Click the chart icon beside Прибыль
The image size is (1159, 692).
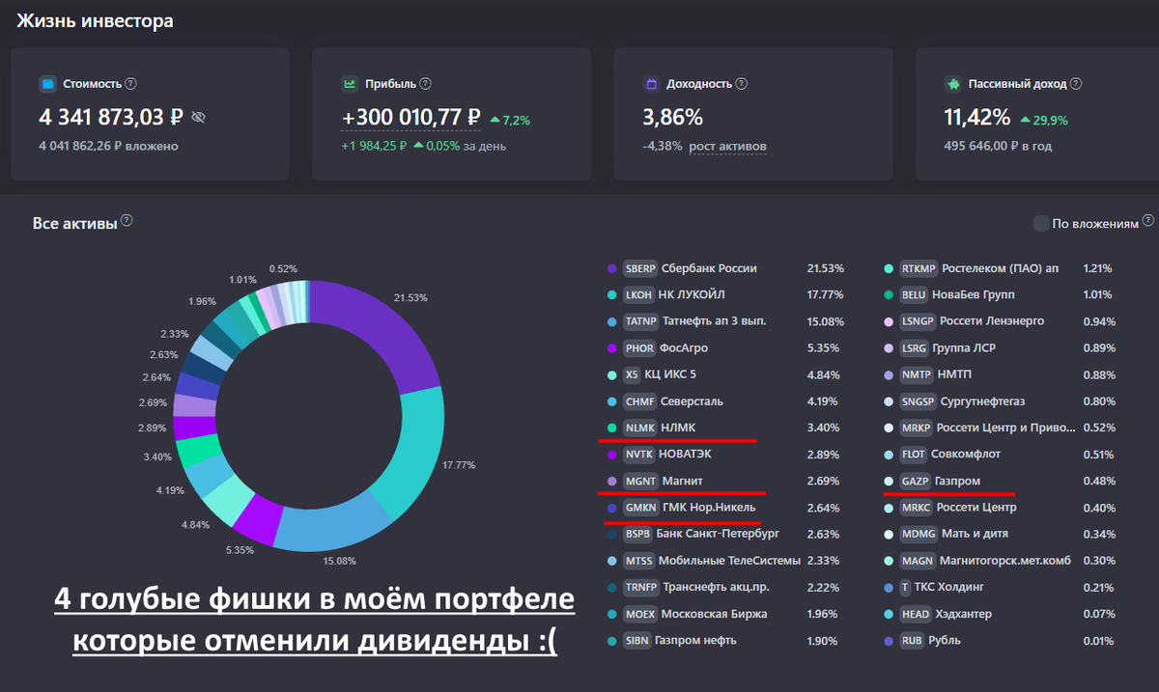350,84
